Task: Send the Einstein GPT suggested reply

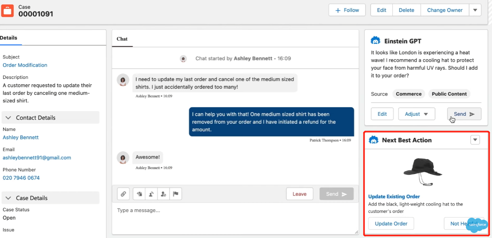Action: tap(464, 114)
